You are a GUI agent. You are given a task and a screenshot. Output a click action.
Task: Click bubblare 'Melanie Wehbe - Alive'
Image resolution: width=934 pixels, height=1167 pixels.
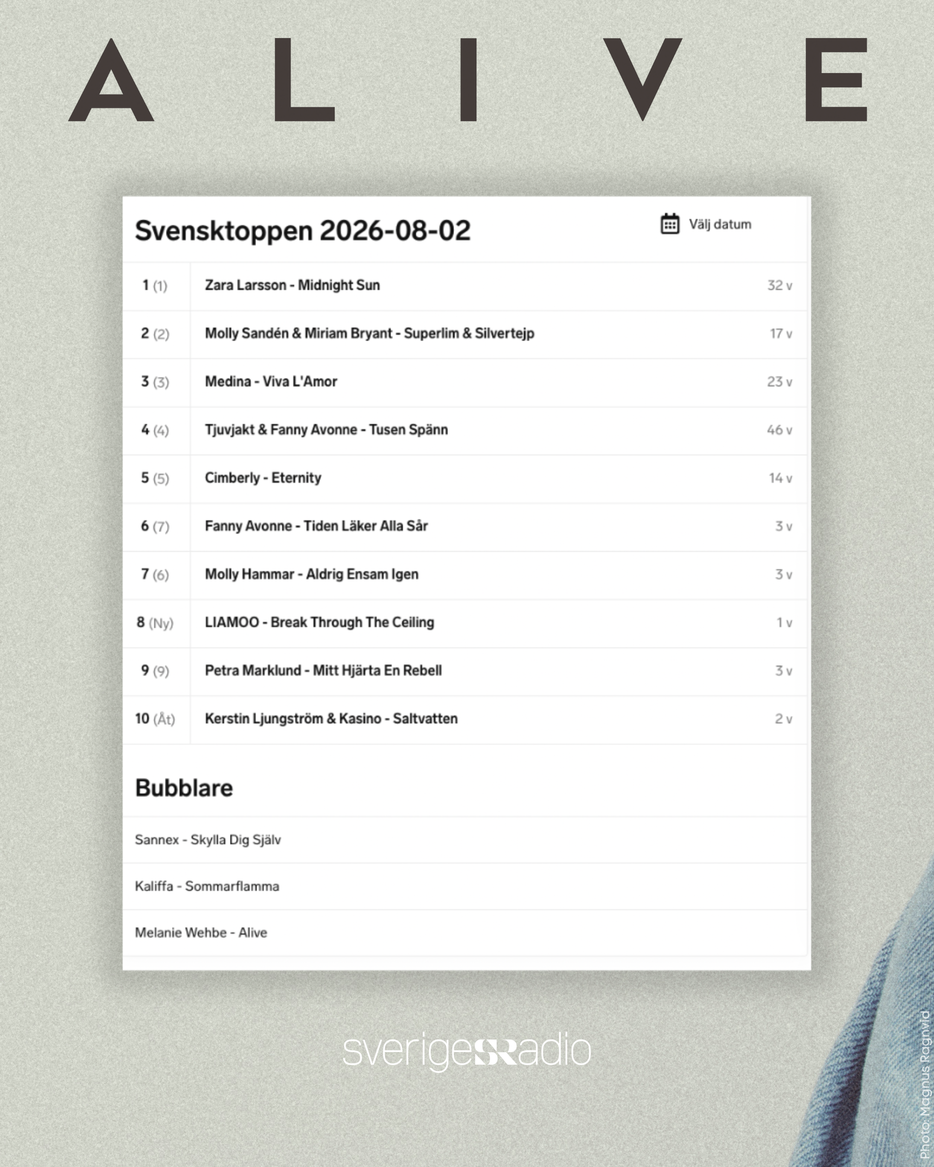tap(201, 933)
